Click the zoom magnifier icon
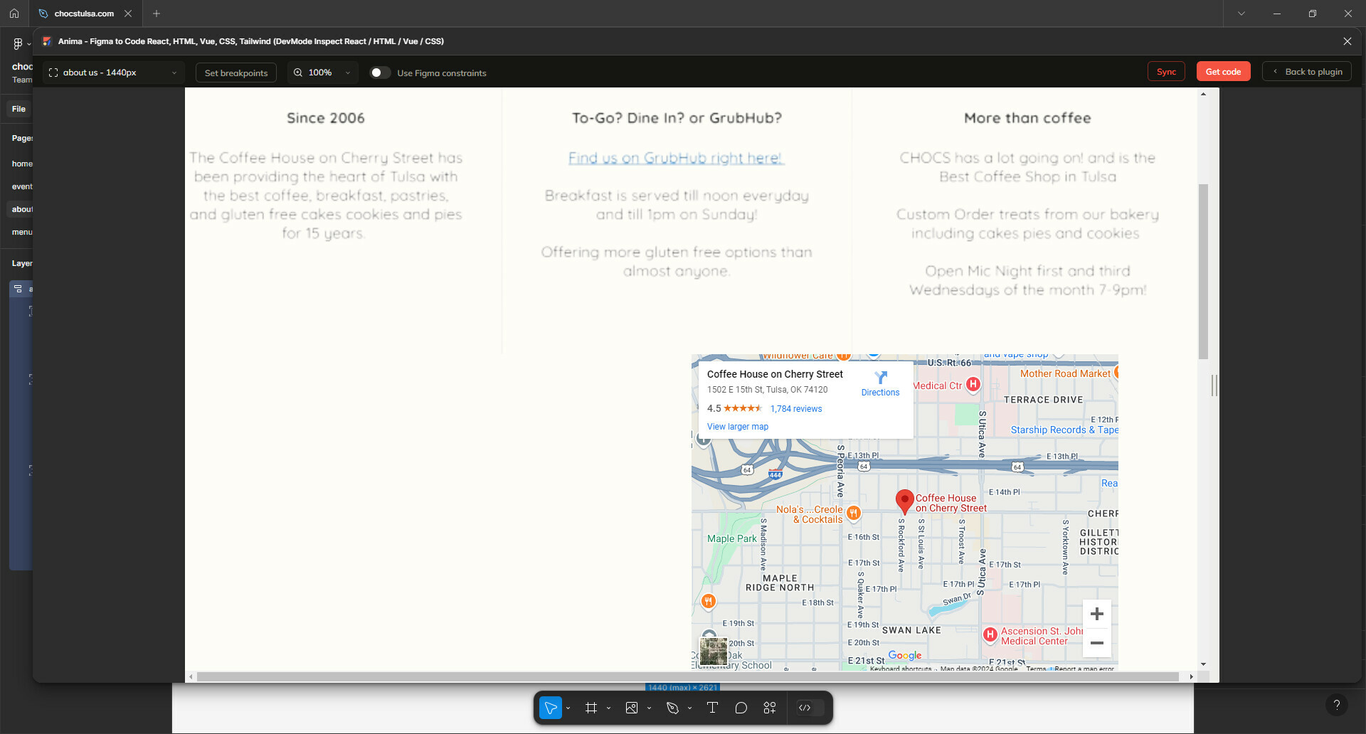Image resolution: width=1366 pixels, height=734 pixels. (x=298, y=73)
